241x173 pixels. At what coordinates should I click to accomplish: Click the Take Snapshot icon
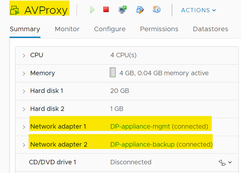pos(157,10)
